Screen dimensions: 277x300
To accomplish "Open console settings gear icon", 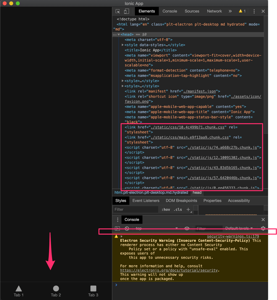I will click(x=263, y=228).
